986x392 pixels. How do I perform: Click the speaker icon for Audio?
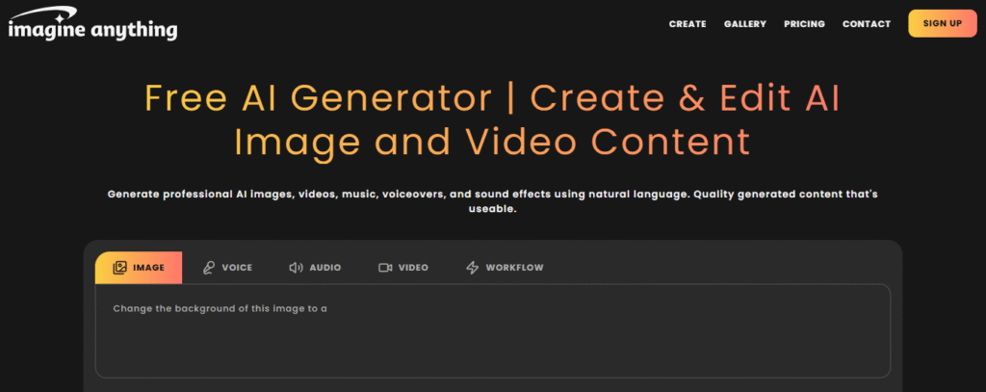pos(296,268)
